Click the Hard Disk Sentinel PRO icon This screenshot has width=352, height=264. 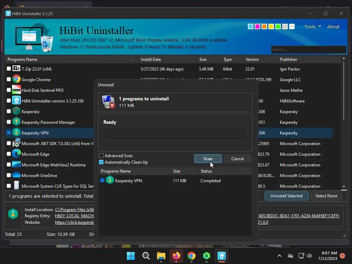[16, 90]
